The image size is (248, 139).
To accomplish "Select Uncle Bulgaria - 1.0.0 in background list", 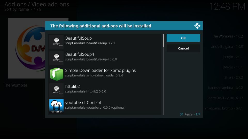I will (227, 47).
